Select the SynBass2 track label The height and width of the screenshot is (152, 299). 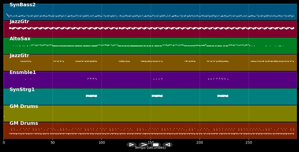point(22,5)
